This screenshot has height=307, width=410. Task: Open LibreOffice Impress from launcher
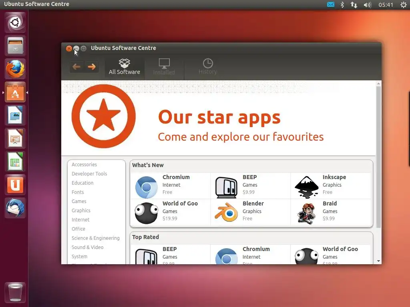[15, 139]
